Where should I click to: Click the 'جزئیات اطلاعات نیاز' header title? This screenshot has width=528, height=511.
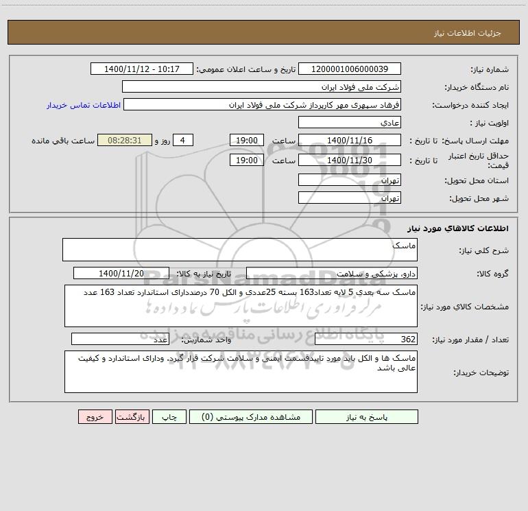[468, 33]
